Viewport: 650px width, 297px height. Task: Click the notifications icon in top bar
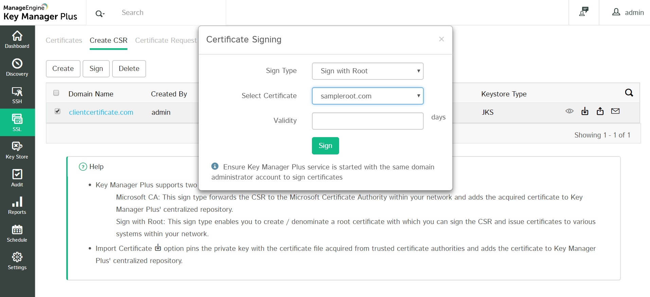(584, 12)
